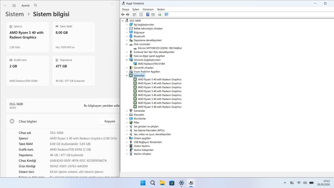Click Bu bilgisayarı yeniden adlandır button
334x188 pixels.
[100, 106]
